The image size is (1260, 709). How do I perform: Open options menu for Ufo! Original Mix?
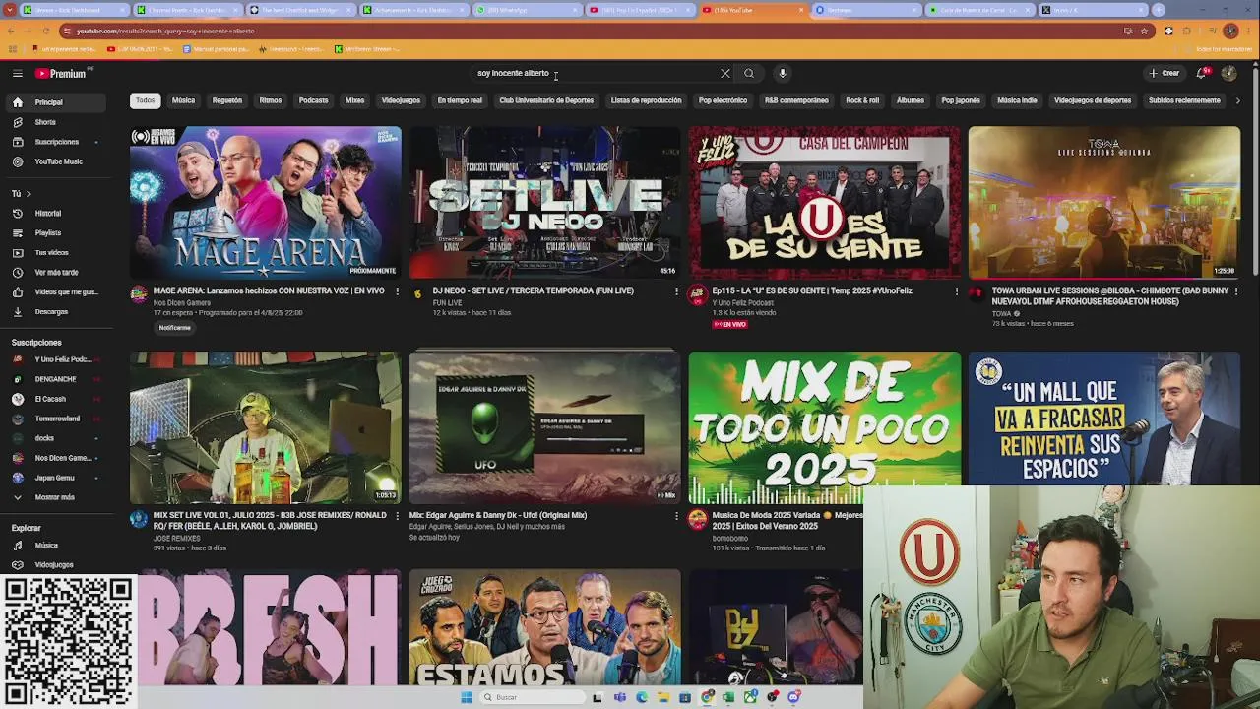[x=676, y=516]
